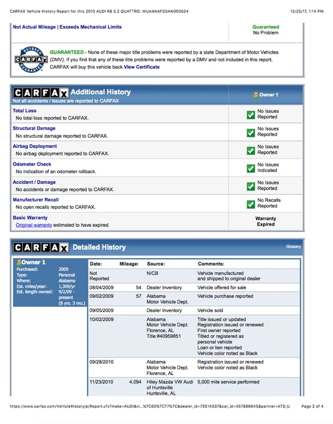Open the Accident / Damage heading link
Viewport: 333px width, 424px height.
coord(34,182)
